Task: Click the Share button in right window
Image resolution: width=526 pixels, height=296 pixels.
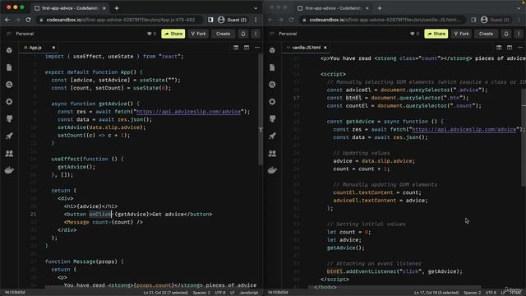Action: [x=436, y=34]
